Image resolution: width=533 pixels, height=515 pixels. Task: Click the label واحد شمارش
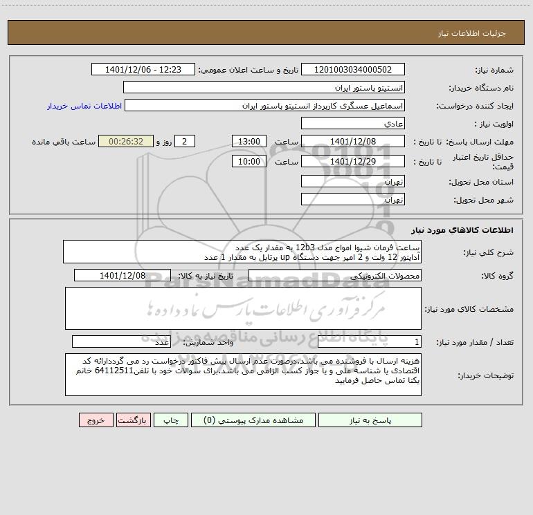coord(208,343)
